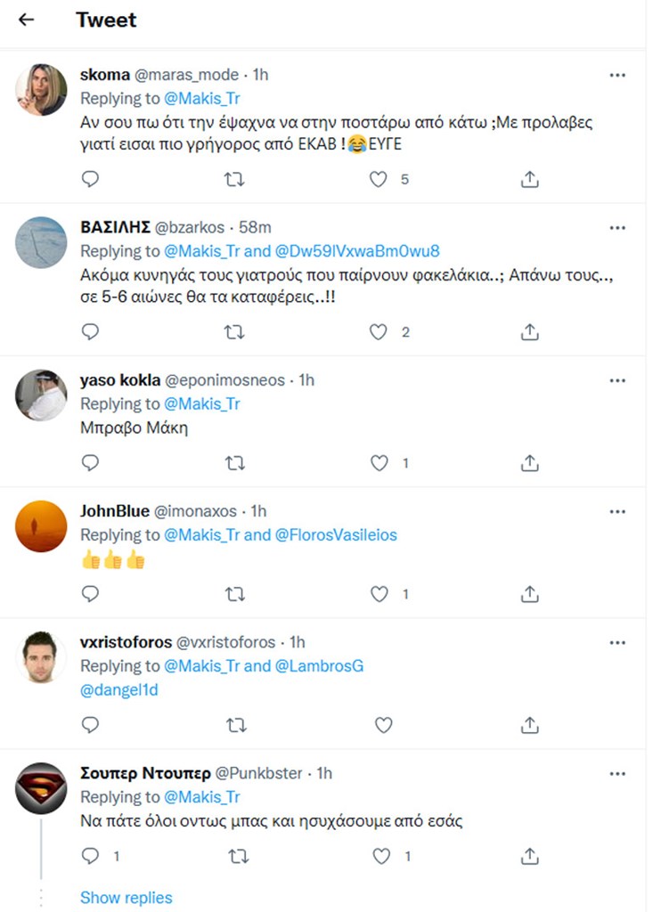Image resolution: width=653 pixels, height=912 pixels.
Task: Share Σουπερ Ντουπερ's tweet
Action: (529, 856)
